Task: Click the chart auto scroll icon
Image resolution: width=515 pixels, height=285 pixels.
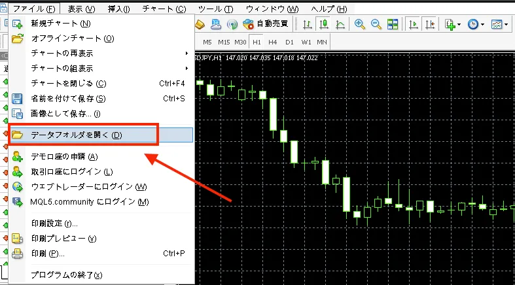Action: (x=413, y=24)
